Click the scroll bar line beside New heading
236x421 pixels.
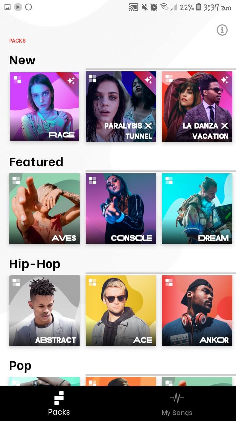[x=161, y=69]
